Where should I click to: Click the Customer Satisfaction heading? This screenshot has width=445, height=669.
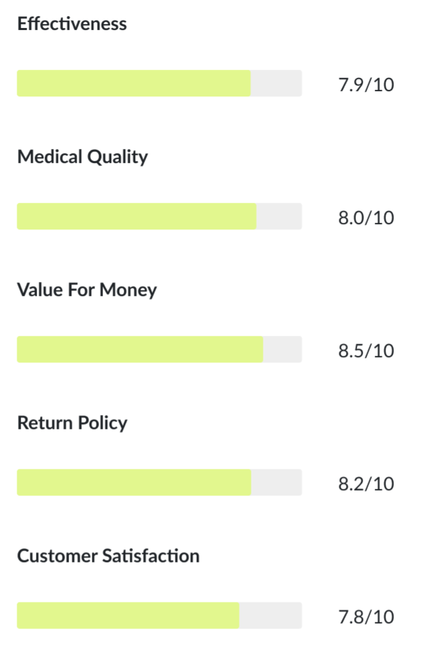(x=108, y=556)
